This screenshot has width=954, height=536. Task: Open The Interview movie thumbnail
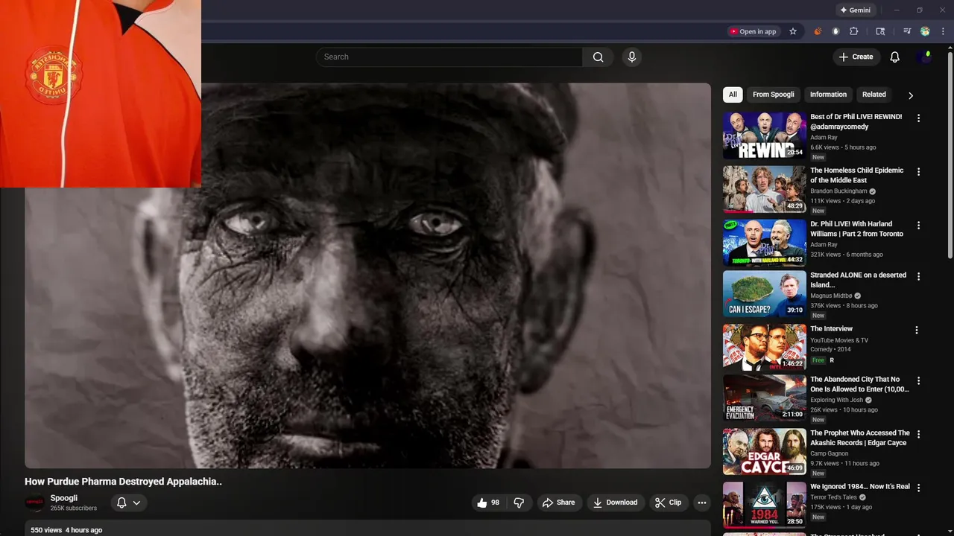point(765,347)
